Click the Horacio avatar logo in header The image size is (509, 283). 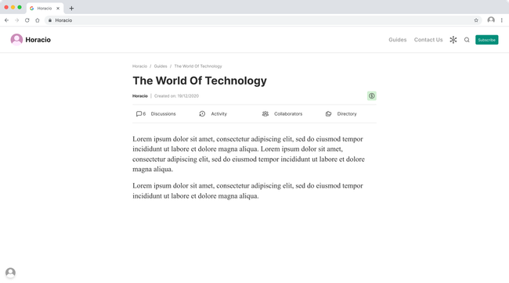[x=16, y=40]
